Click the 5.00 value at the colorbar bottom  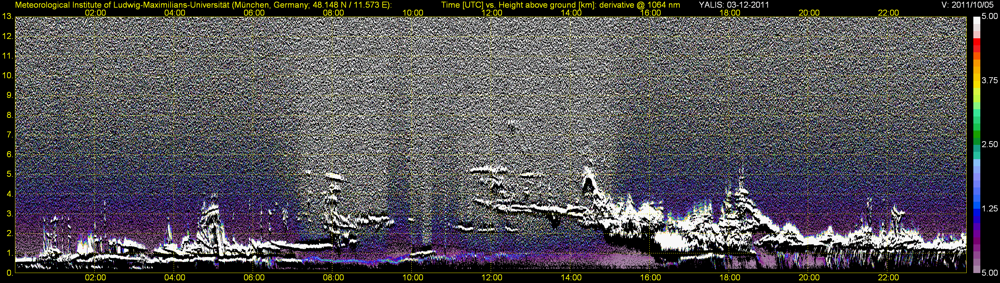[990, 273]
